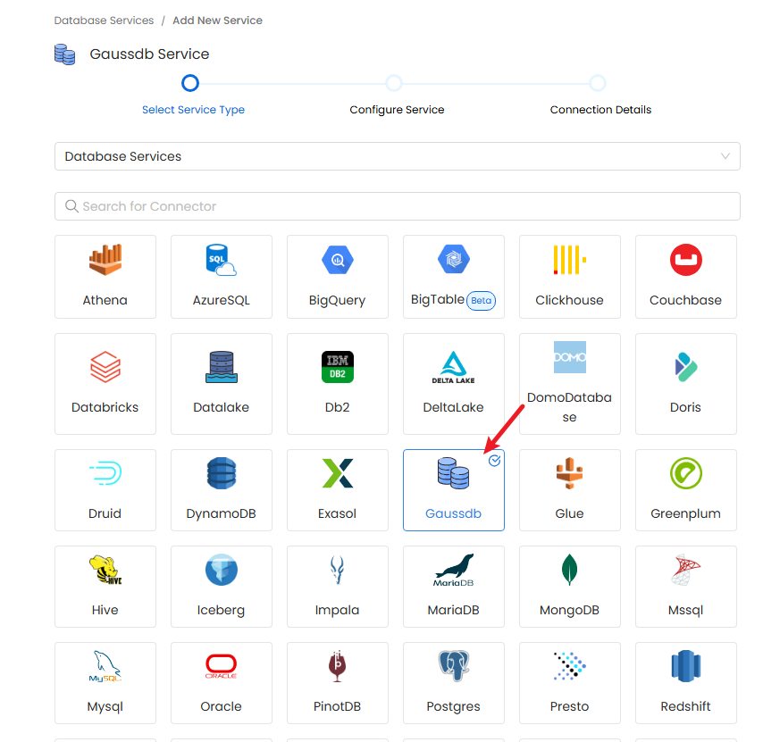Select the Mysql dolphin icon
Image resolution: width=763 pixels, height=742 pixels.
[x=105, y=666]
